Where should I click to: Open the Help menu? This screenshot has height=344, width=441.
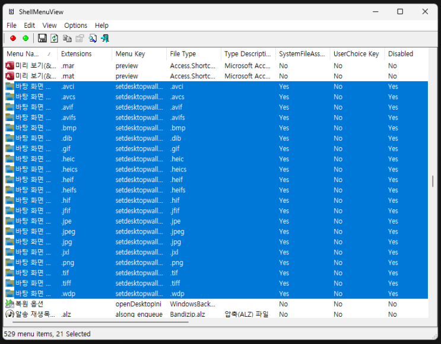pyautogui.click(x=101, y=26)
